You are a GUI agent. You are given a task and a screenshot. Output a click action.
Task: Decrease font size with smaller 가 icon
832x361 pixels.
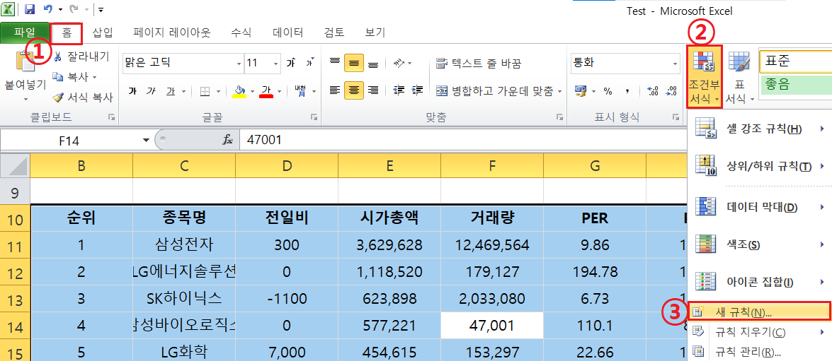tap(309, 63)
